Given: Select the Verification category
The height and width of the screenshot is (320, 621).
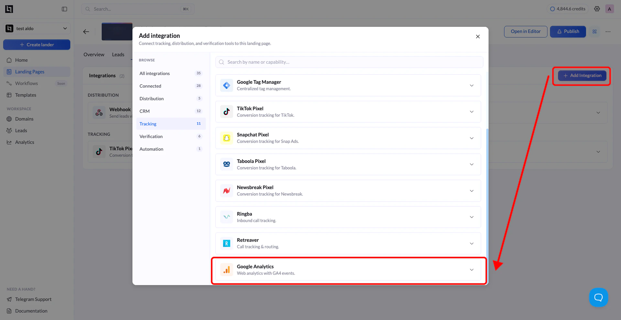Looking at the screenshot, I should point(171,136).
